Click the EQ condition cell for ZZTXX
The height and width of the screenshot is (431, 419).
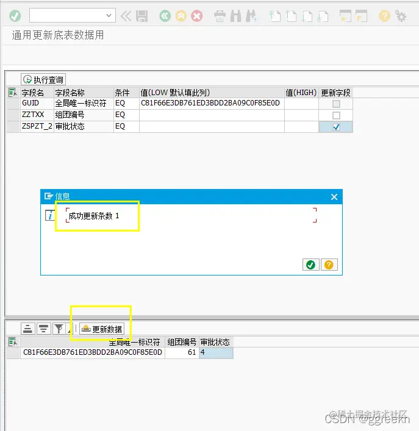point(126,115)
